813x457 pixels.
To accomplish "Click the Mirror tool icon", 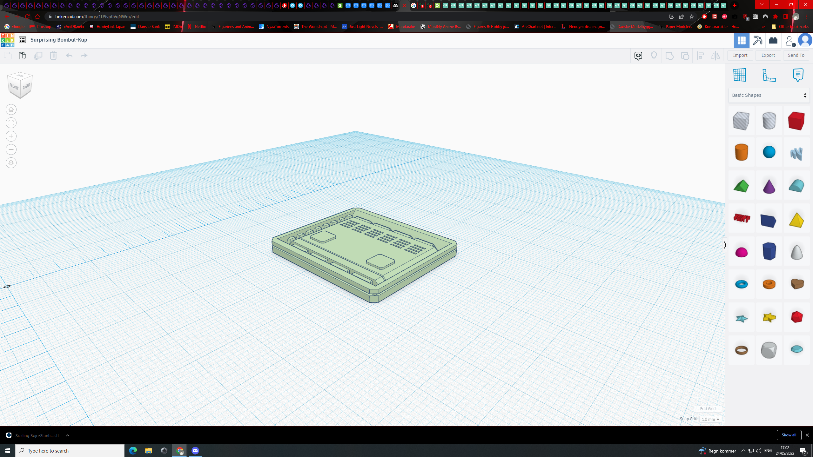I will [715, 56].
